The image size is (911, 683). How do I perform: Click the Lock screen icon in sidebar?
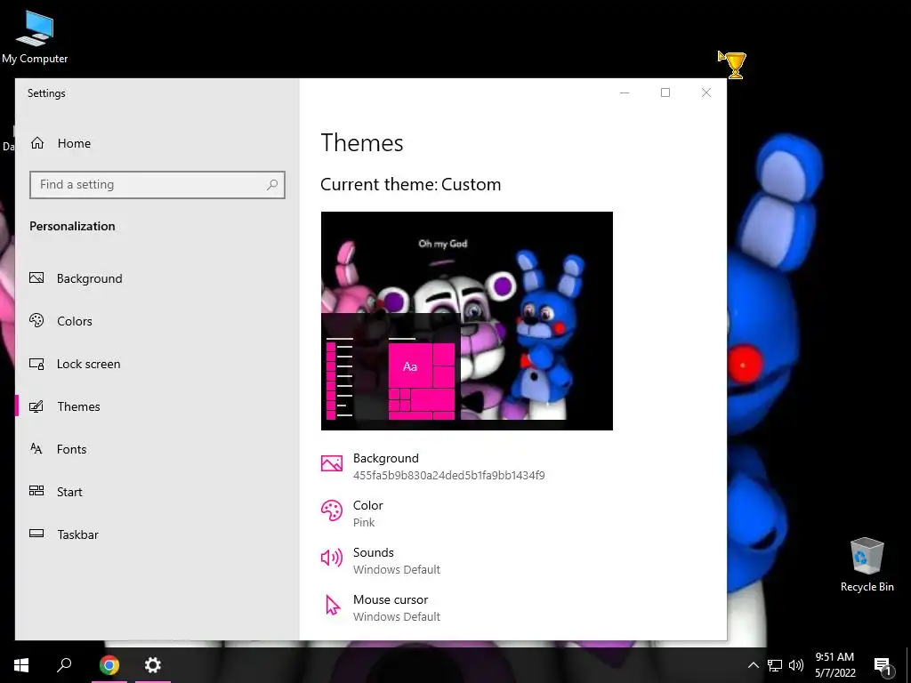coord(36,364)
